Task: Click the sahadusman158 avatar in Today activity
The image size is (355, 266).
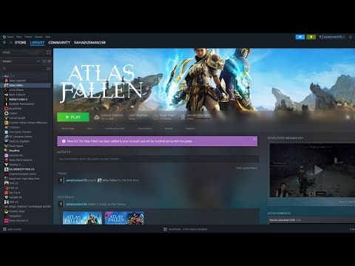Action: (61, 180)
